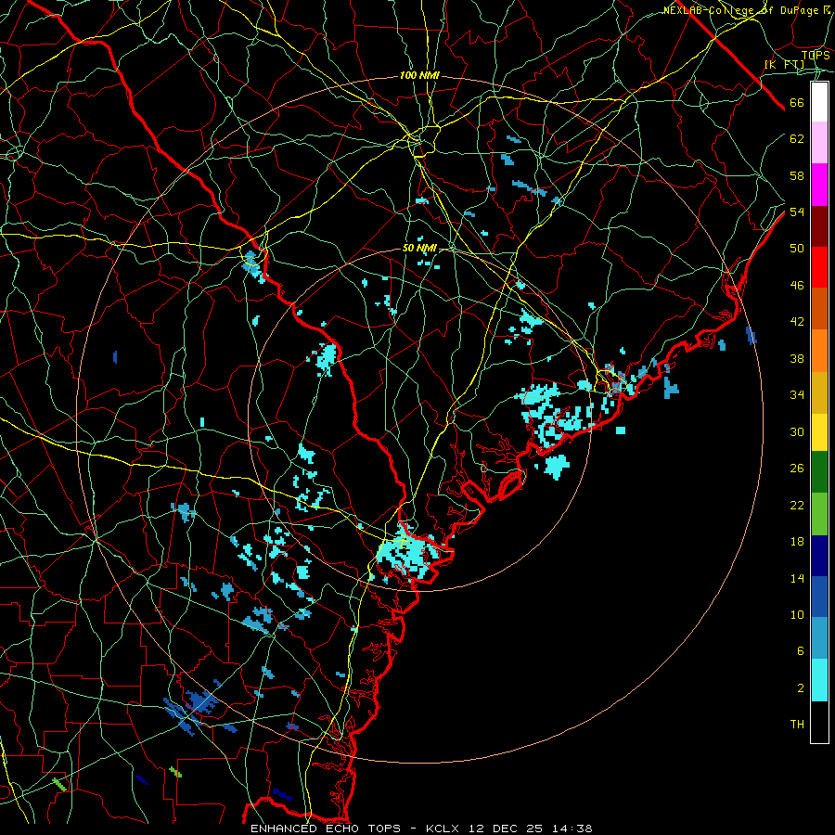This screenshot has width=835, height=835.
Task: Click the '6' legend value
Action: 800,651
